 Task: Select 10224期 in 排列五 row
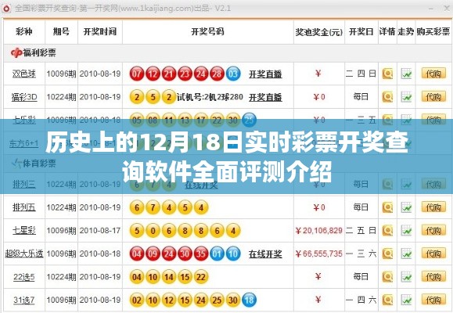coord(61,207)
